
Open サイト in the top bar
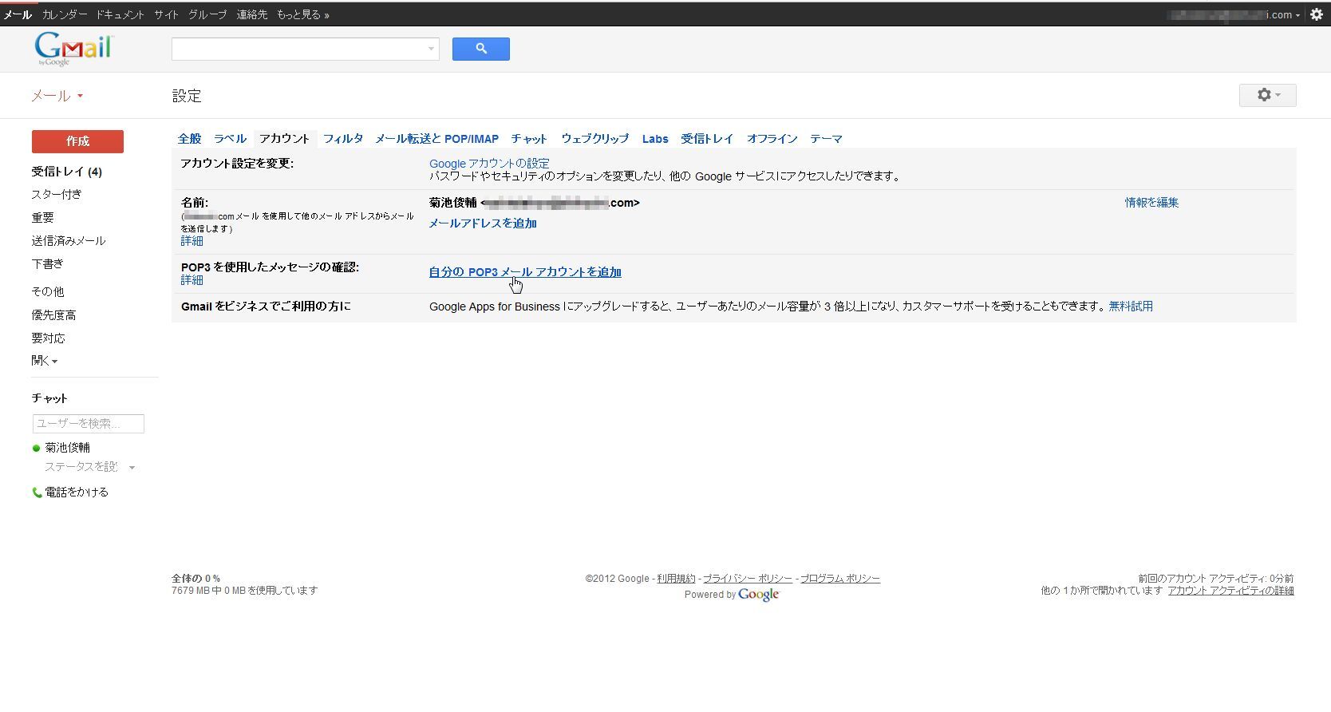(167, 14)
